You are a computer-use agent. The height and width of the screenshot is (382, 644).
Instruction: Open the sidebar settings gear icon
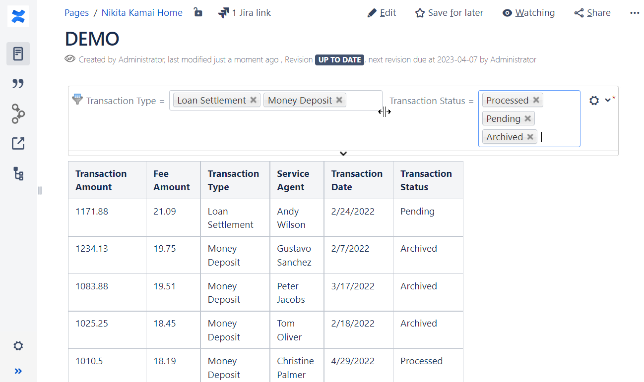[x=18, y=346]
